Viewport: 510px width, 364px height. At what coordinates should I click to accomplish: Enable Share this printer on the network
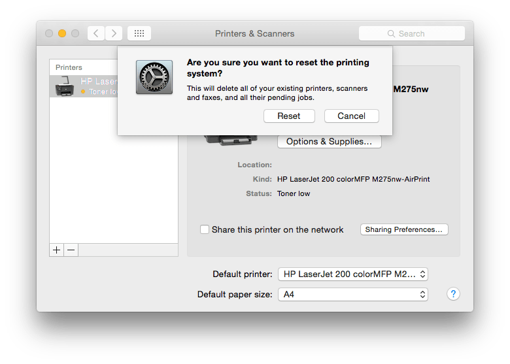pyautogui.click(x=205, y=229)
